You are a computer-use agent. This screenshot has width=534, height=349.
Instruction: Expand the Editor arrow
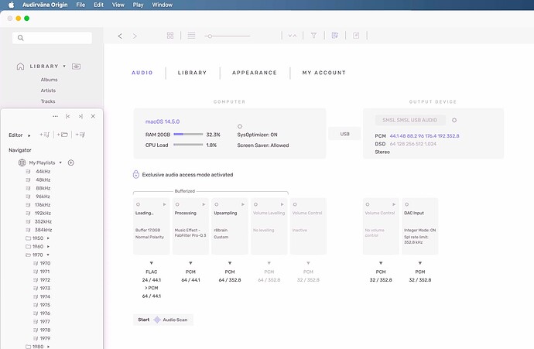(29, 135)
